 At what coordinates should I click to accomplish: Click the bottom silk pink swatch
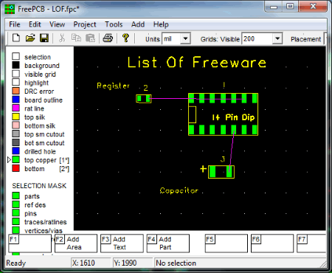pyautogui.click(x=16, y=125)
